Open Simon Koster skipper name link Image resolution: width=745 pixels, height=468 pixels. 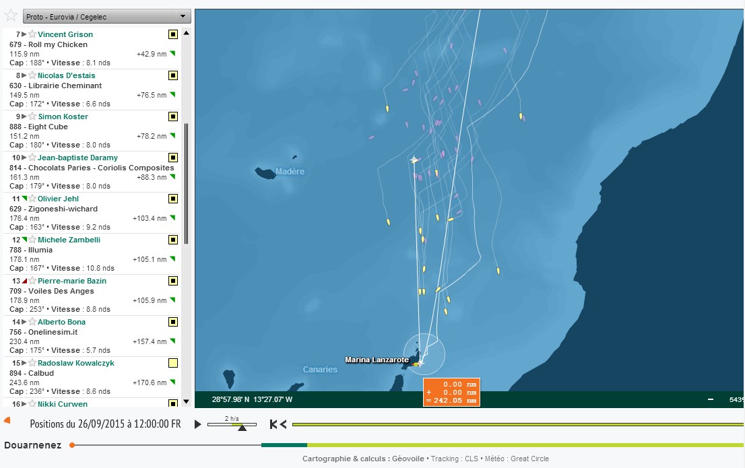point(63,116)
